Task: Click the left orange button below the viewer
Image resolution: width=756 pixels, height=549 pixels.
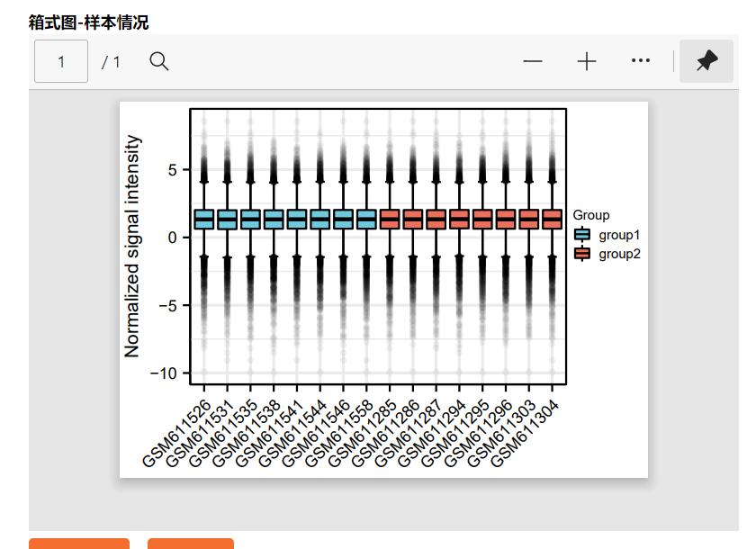Action: pos(79,544)
